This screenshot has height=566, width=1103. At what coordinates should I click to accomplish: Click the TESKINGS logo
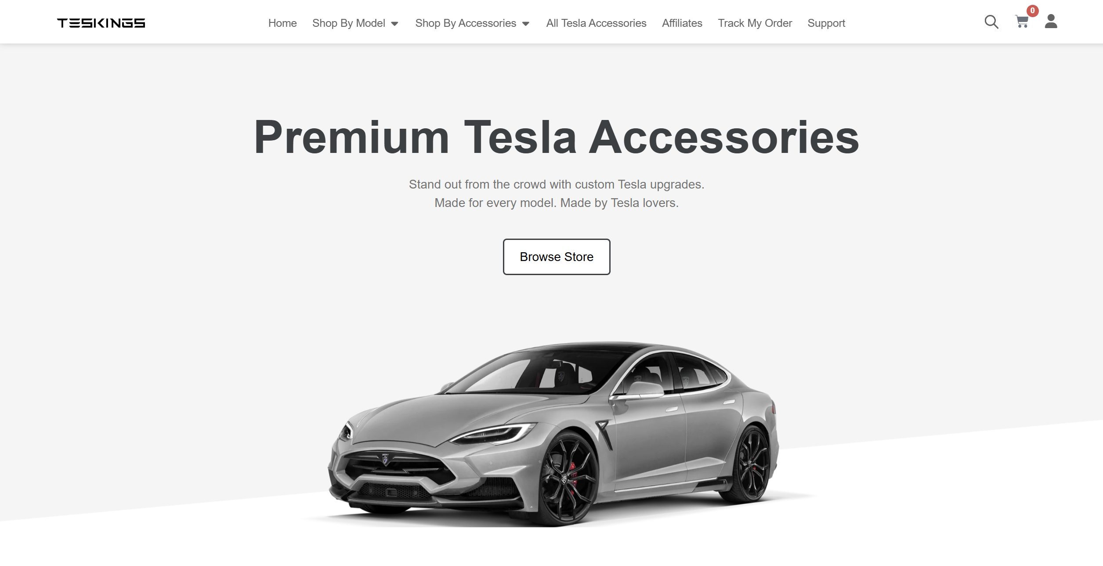pos(101,23)
